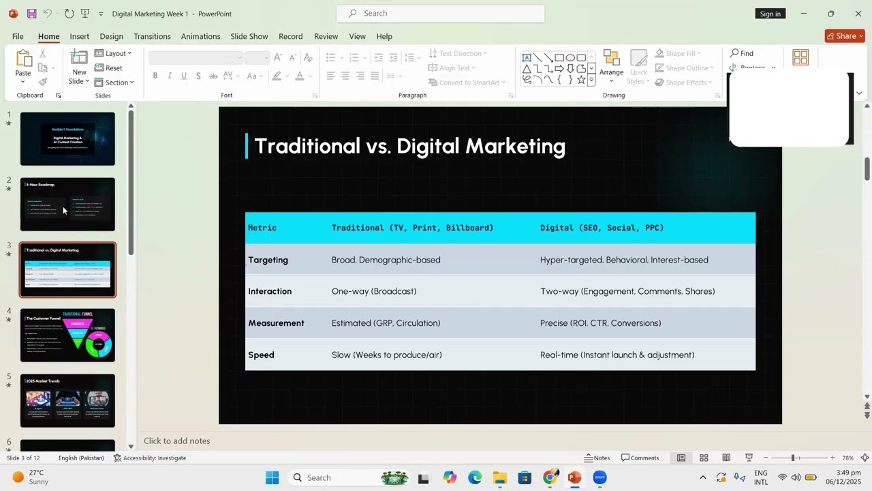Switch to Reading View icon in status bar
872x491 pixels.
coord(726,458)
